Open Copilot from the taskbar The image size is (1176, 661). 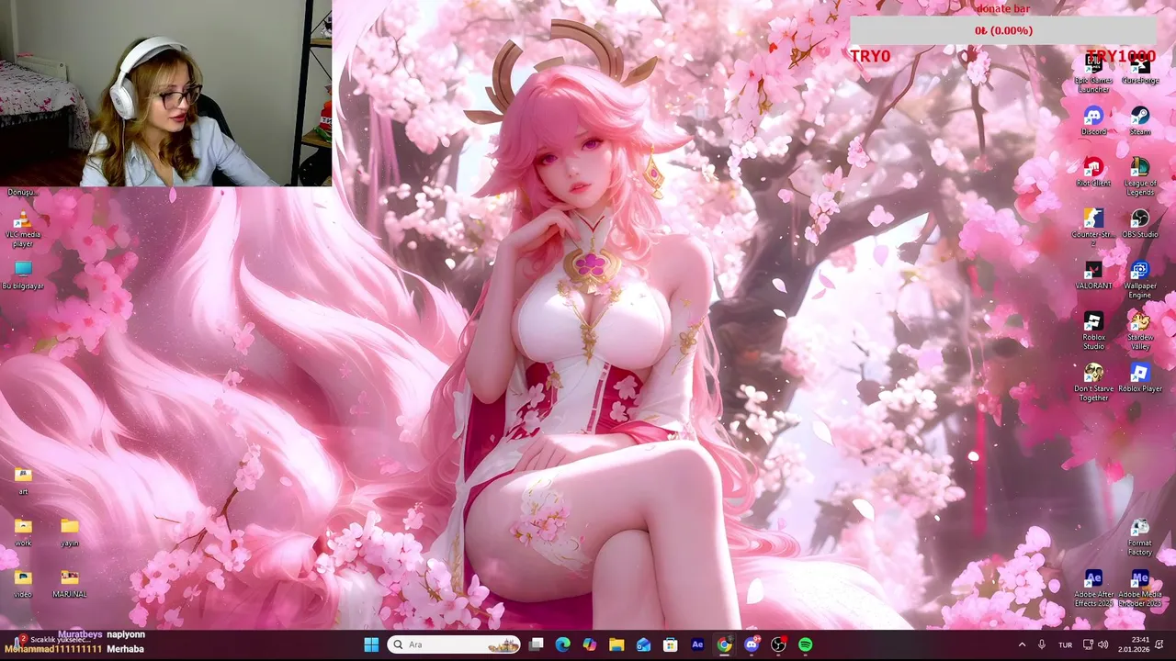pyautogui.click(x=590, y=644)
